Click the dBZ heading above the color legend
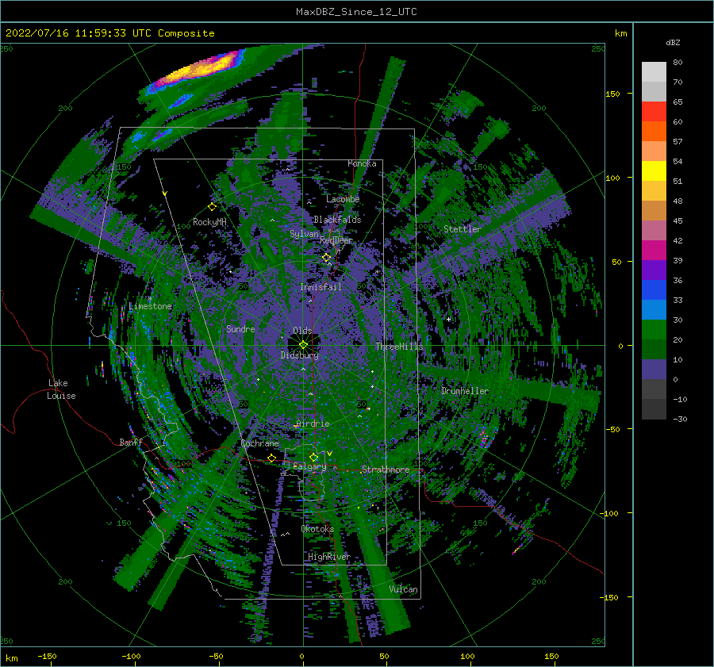The image size is (714, 667). (x=673, y=42)
